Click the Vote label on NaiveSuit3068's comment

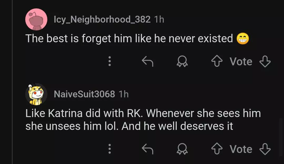pyautogui.click(x=241, y=149)
